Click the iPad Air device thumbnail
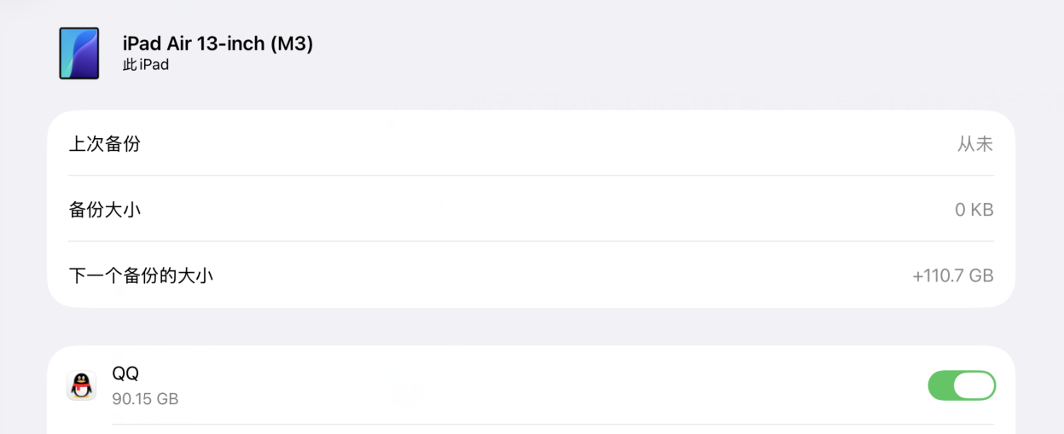 click(x=78, y=53)
